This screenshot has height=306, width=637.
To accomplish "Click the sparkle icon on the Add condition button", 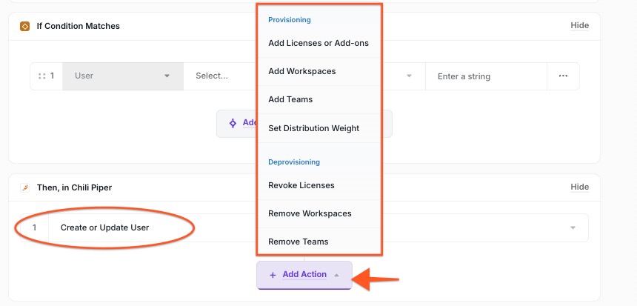I will 233,123.
